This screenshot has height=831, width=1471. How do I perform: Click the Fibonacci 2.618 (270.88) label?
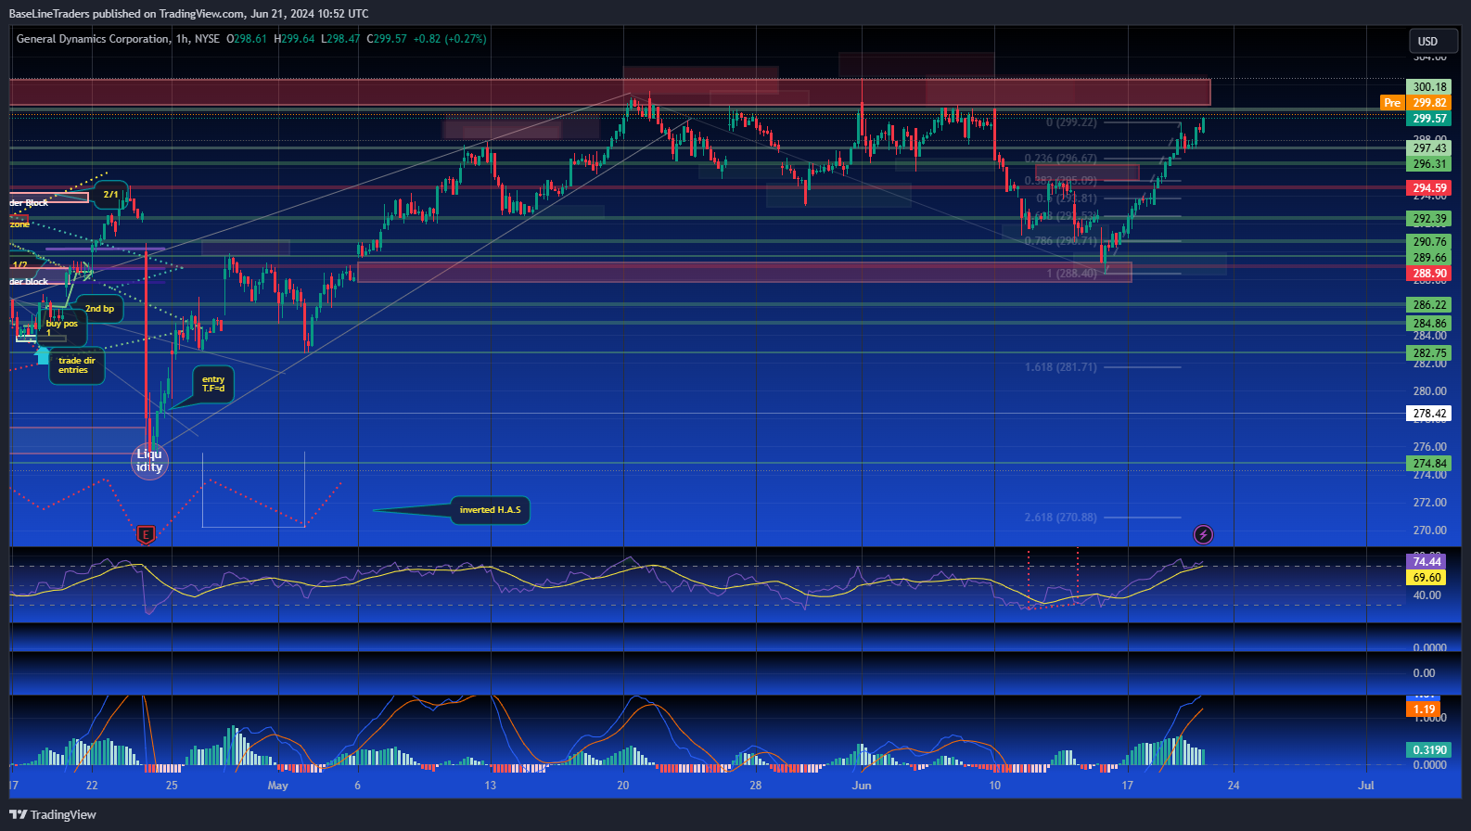pos(1060,518)
